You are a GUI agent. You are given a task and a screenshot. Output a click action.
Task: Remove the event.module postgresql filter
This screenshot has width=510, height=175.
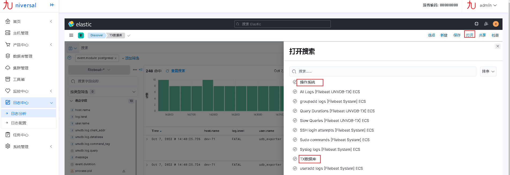pos(115,58)
